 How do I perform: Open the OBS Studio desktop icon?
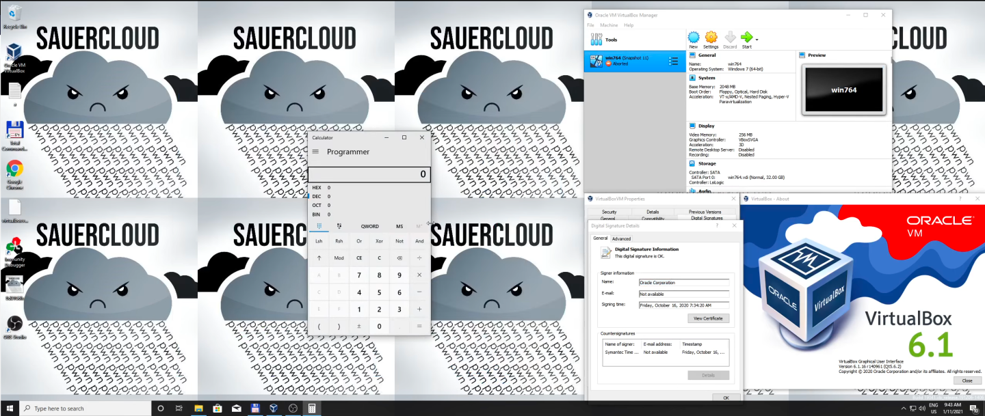coord(14,327)
